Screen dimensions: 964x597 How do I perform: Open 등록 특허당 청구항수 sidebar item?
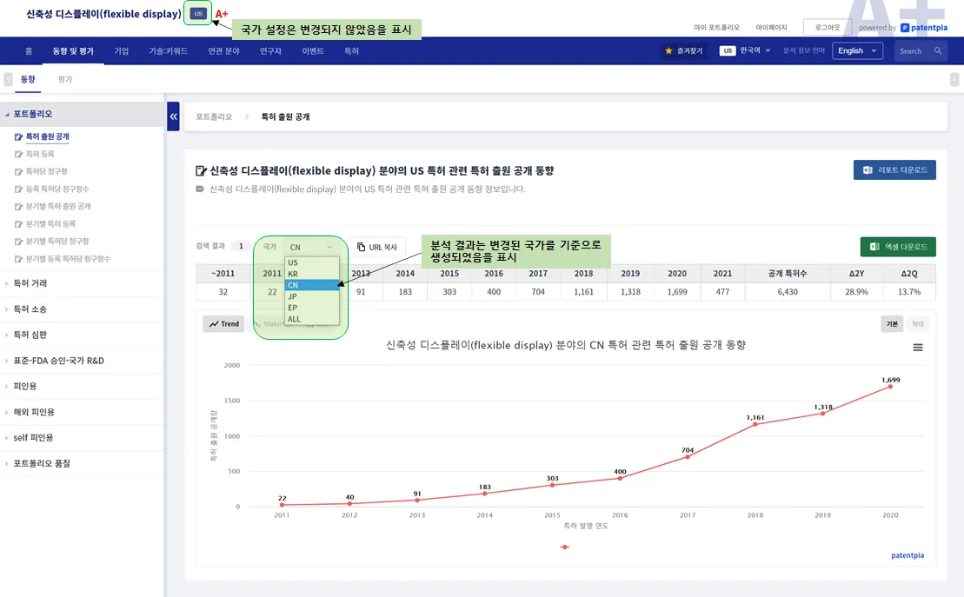tap(57, 189)
